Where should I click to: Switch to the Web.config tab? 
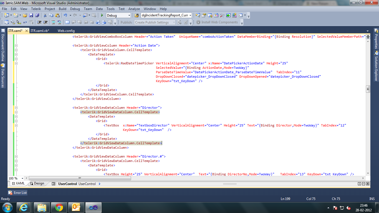coord(66,31)
